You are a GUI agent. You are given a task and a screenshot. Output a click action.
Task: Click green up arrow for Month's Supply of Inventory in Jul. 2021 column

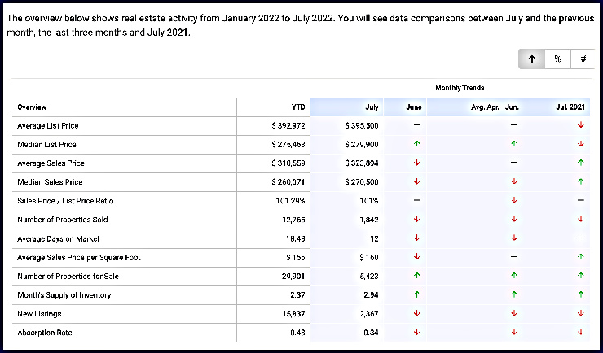580,294
